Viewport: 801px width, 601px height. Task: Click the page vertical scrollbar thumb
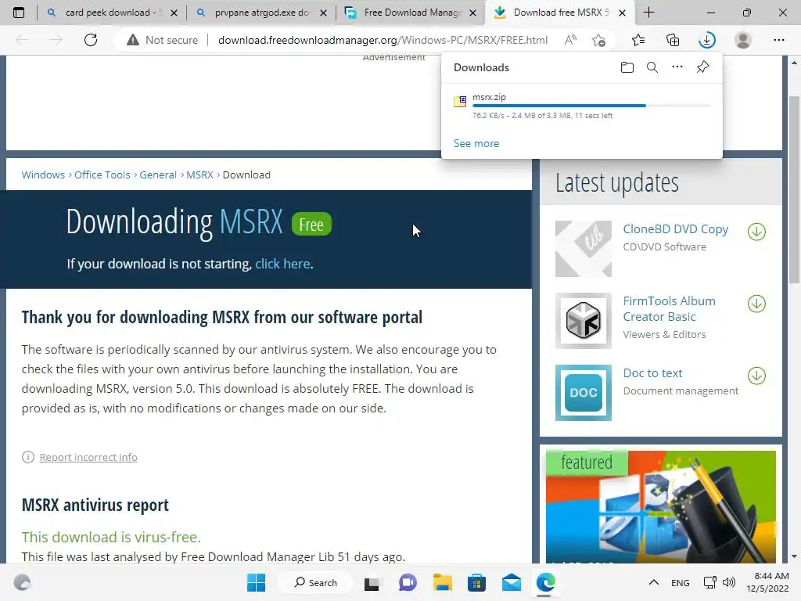(x=794, y=189)
